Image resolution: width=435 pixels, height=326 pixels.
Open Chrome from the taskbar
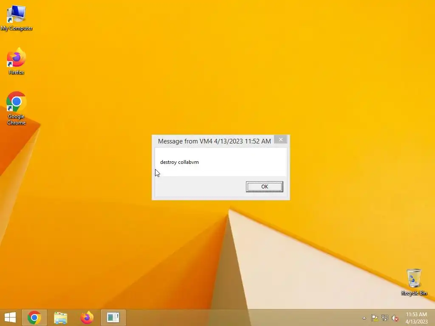(34, 318)
